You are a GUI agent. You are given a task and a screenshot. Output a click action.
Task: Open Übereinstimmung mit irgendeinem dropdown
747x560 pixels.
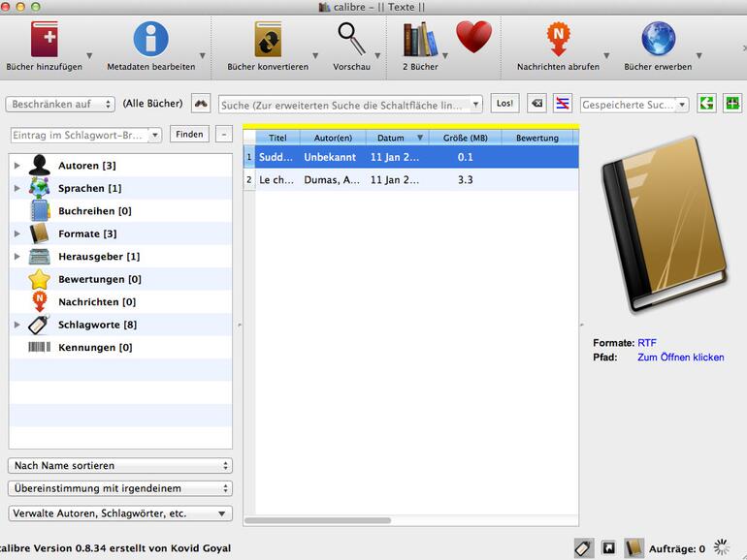120,488
